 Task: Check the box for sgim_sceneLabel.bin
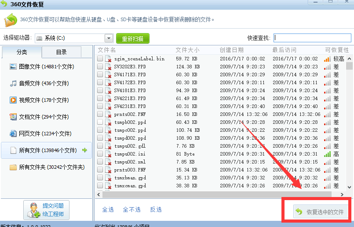tap(100, 58)
